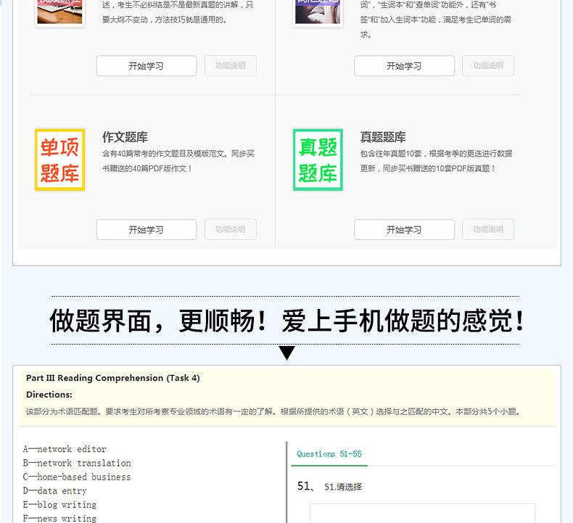Click the 'D—data entry' term

coord(55,491)
